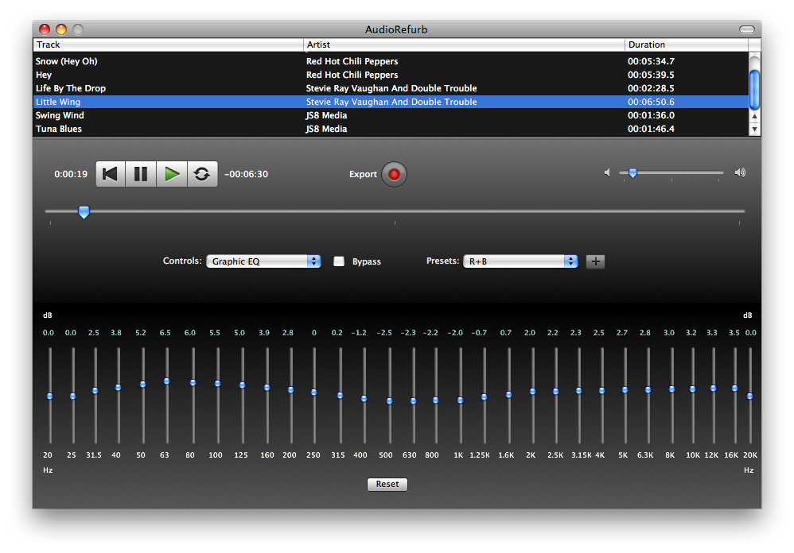Click the 63 Hz EQ slider handle
Viewport: 794px width, 553px height.
tap(166, 381)
